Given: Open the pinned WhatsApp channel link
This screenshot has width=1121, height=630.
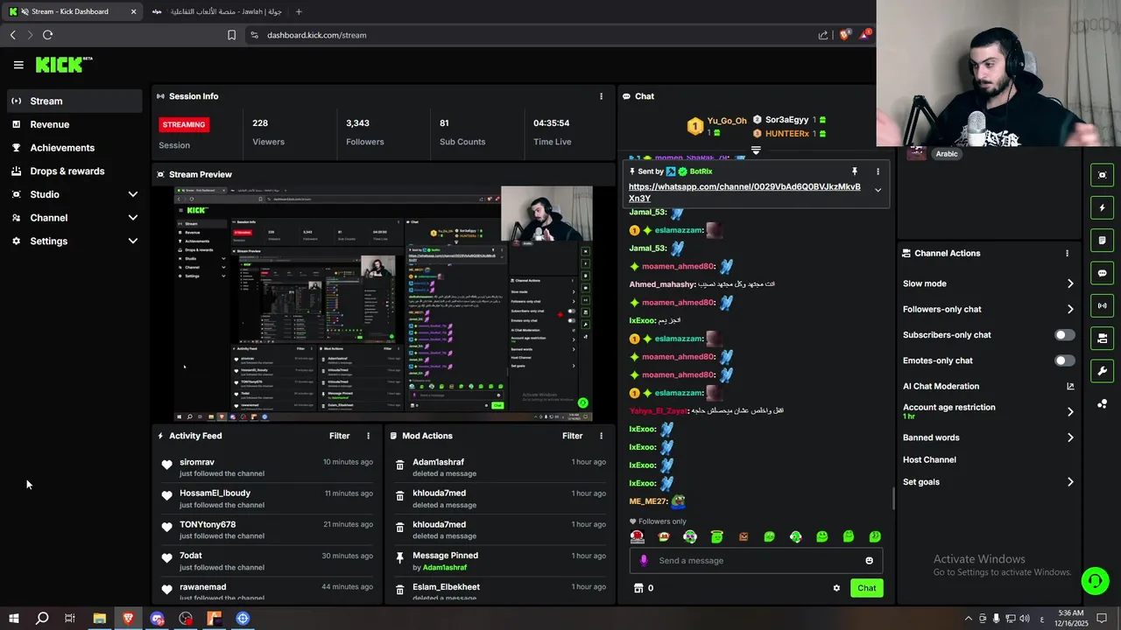Looking at the screenshot, I should [x=744, y=192].
